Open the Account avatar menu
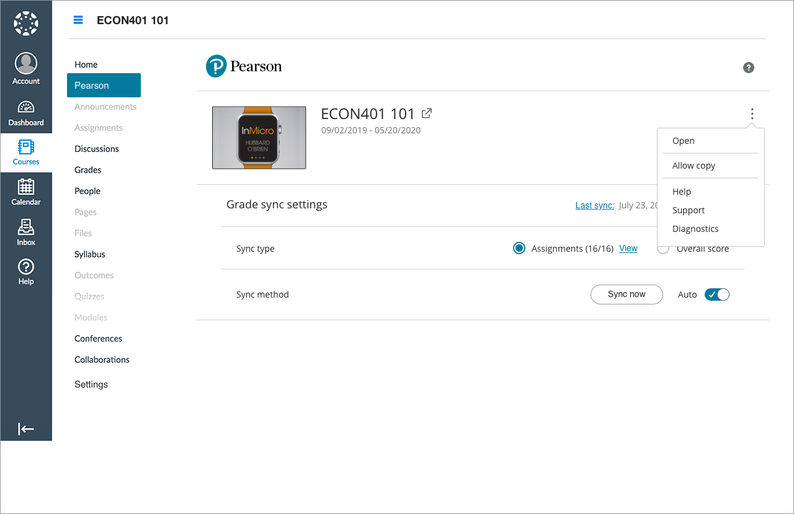Viewport: 794px width, 514px height. pos(26,69)
